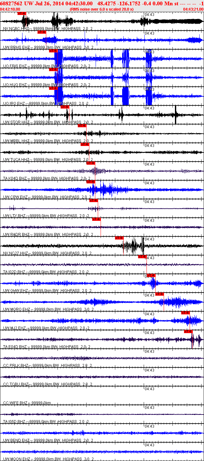
Task: Click the red arrival flag on MRBL trace
Action: [82, 126]
